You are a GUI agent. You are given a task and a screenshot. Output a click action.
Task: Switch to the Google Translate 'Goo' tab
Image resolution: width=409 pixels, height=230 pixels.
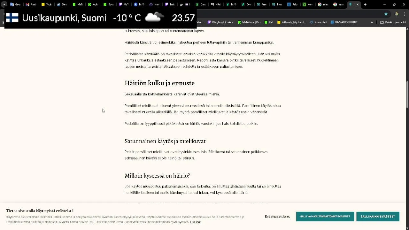click(x=15, y=4)
